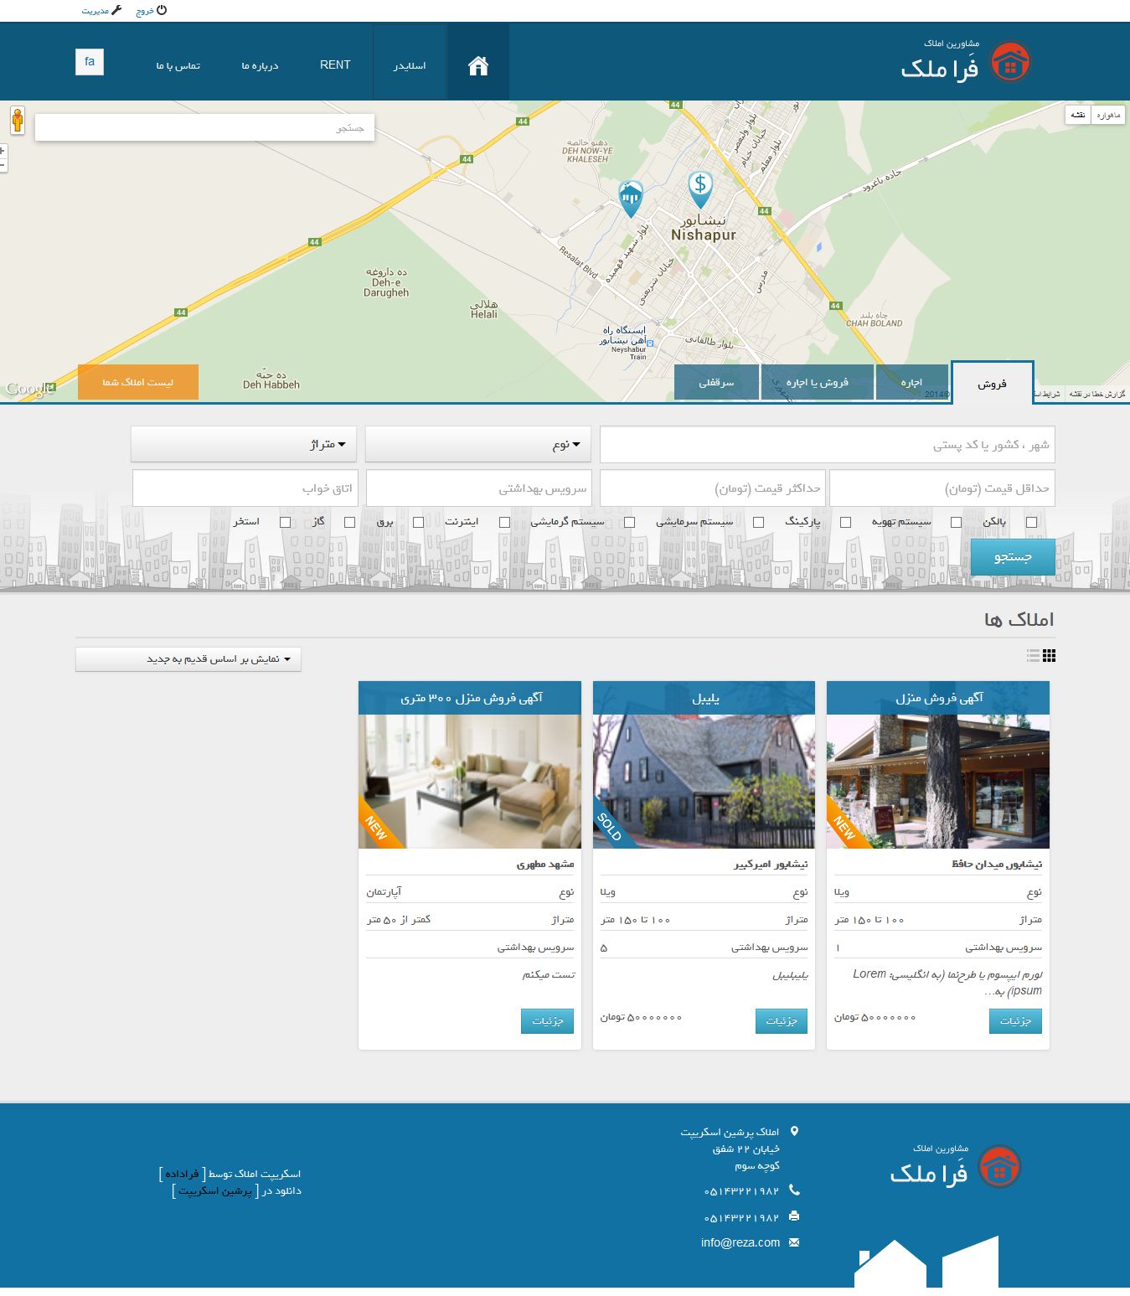This screenshot has height=1296, width=1130.
Task: Click the سرویس بهداشتی input field
Action: pos(479,488)
